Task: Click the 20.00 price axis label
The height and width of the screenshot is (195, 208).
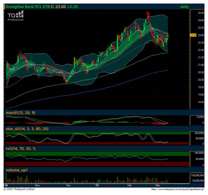Action: [x=201, y=80]
